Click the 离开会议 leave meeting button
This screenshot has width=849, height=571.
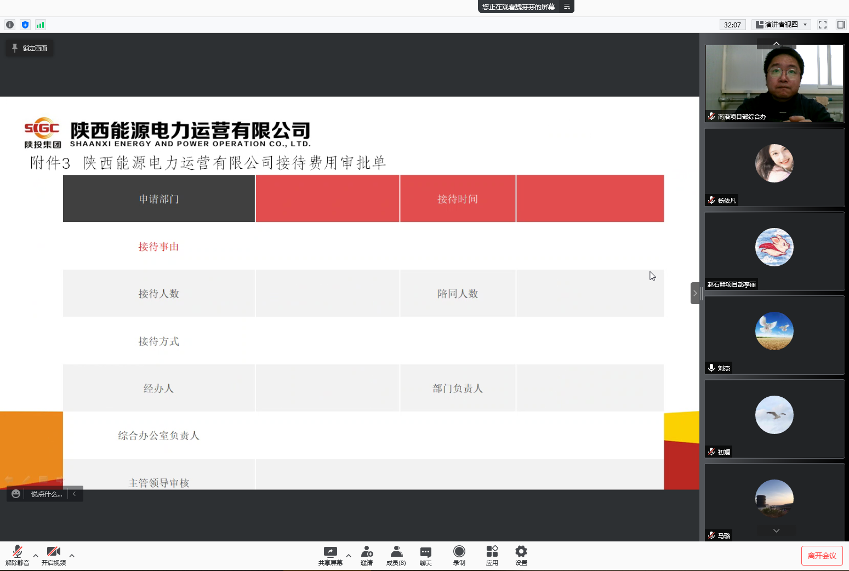coord(822,556)
